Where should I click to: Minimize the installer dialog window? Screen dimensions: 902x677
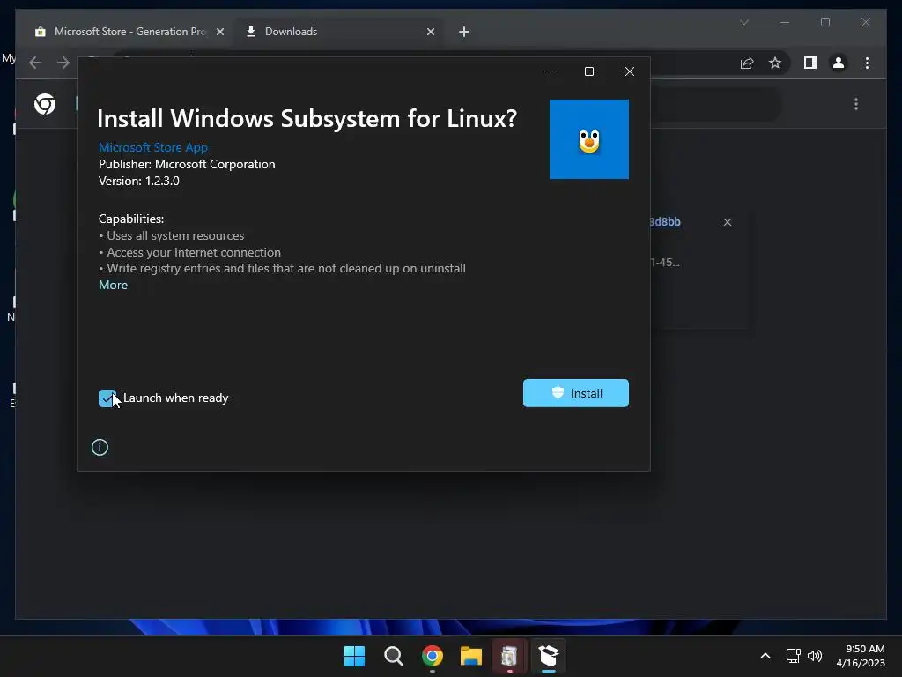pyautogui.click(x=549, y=71)
